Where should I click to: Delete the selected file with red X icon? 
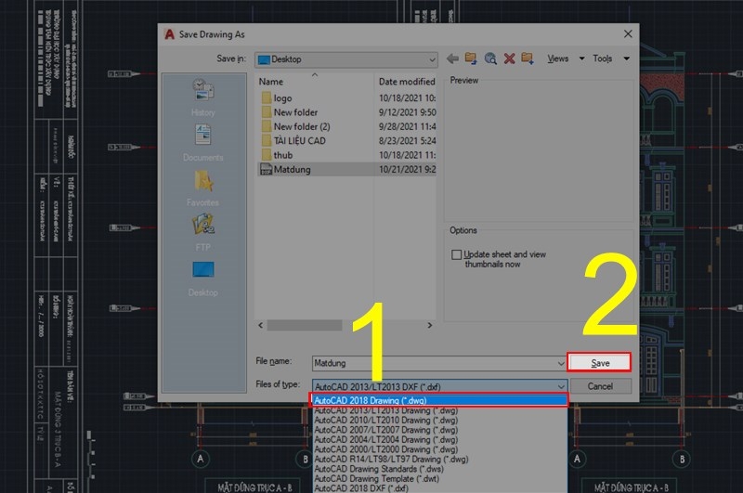[509, 58]
